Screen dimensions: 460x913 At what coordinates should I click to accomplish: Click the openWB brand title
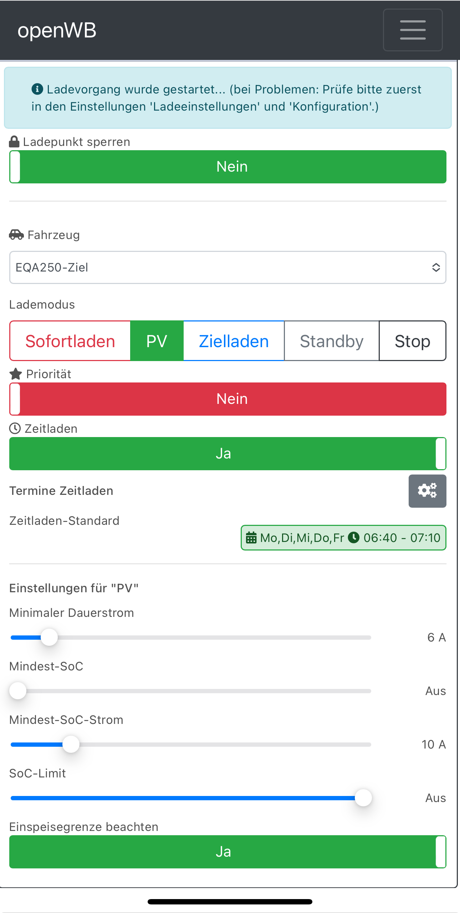57,30
